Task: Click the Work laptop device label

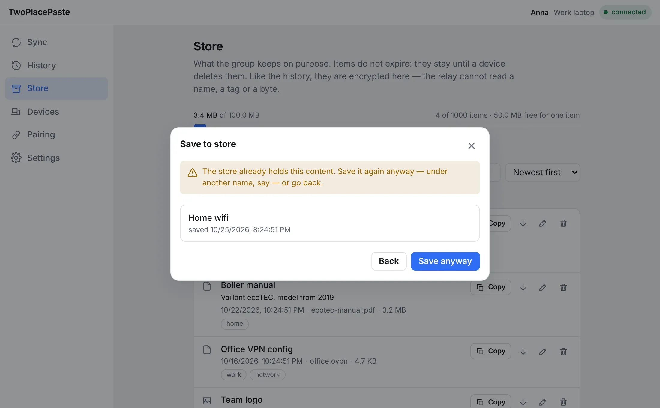Action: pos(574,13)
